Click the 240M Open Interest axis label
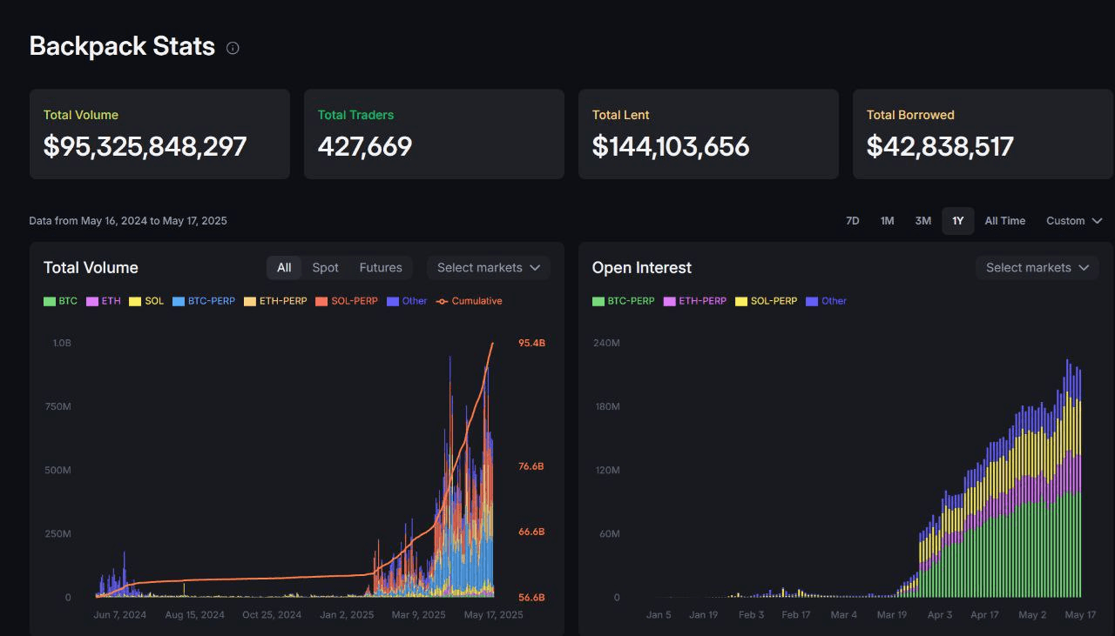Image resolution: width=1115 pixels, height=636 pixels. coord(606,343)
